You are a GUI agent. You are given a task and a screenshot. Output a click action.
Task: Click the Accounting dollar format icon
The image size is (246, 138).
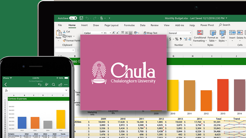click(x=170, y=39)
